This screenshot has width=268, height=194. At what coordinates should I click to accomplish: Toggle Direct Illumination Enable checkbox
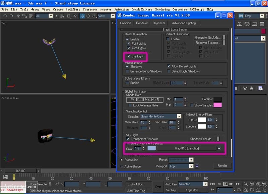pyautogui.click(x=127, y=39)
